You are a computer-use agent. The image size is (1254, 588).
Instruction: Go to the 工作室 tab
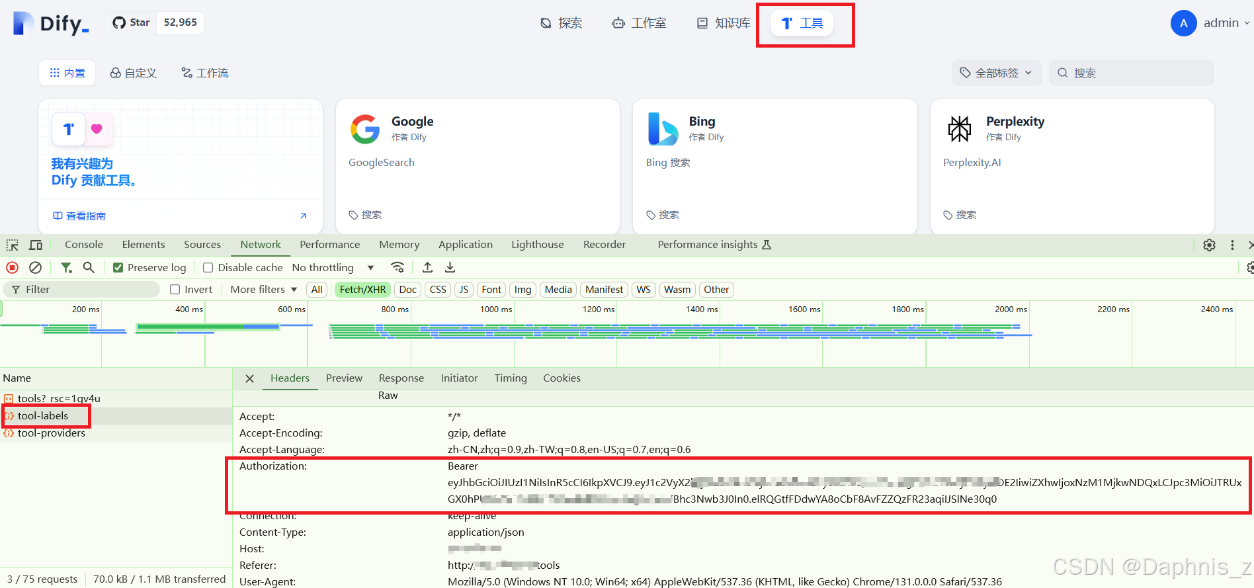coord(639,23)
